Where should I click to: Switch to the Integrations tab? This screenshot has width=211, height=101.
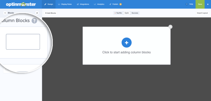(83, 4)
